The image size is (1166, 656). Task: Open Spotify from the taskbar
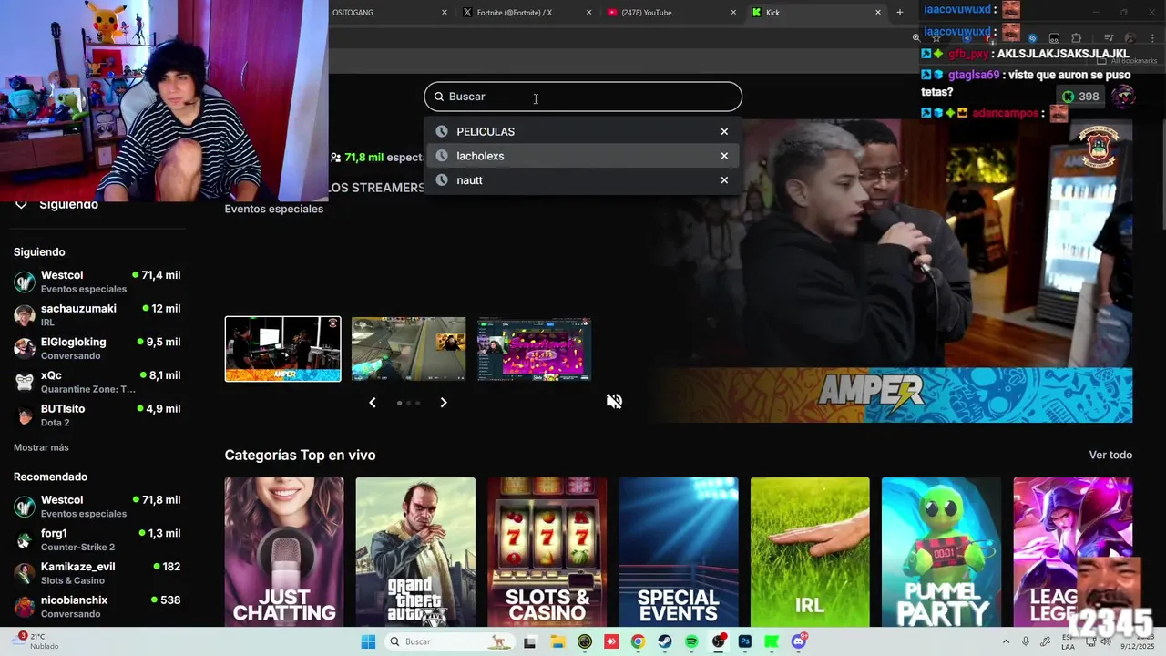(x=691, y=641)
